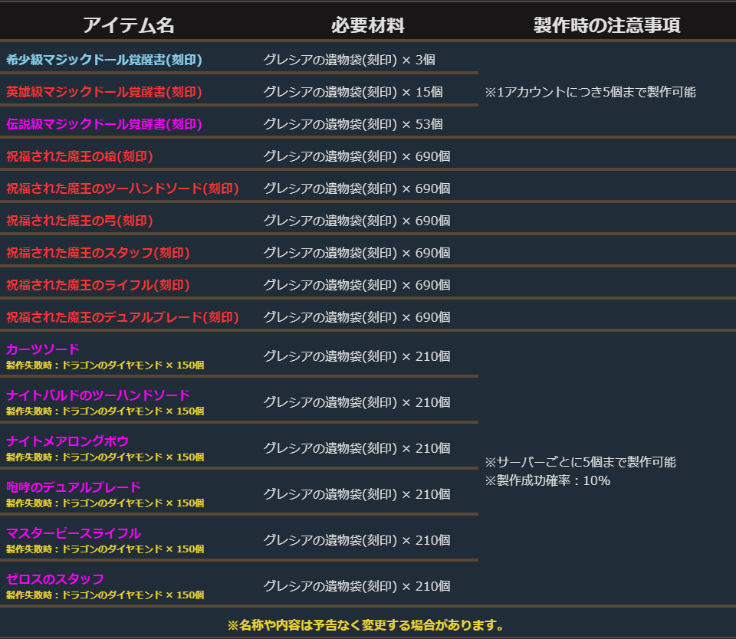
Task: Click 祝福された魔王の槍(刻印) item name
Action: click(x=80, y=156)
